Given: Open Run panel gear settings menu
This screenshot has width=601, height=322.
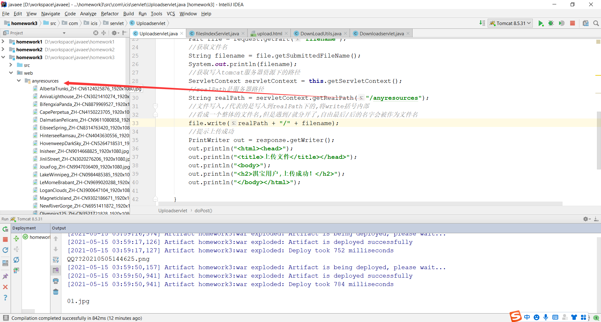Looking at the screenshot, I should (x=587, y=219).
